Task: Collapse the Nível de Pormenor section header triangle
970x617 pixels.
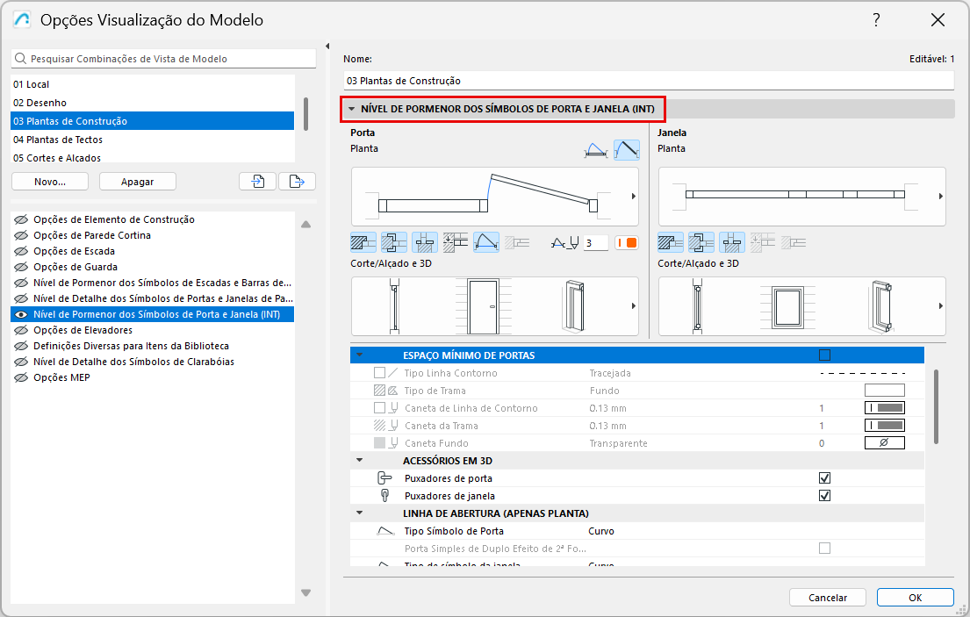Action: [351, 109]
